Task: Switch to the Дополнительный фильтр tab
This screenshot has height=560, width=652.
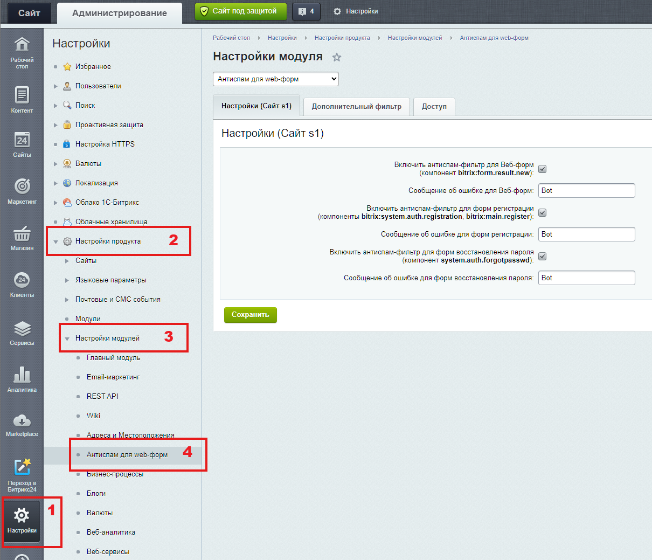Action: click(357, 106)
